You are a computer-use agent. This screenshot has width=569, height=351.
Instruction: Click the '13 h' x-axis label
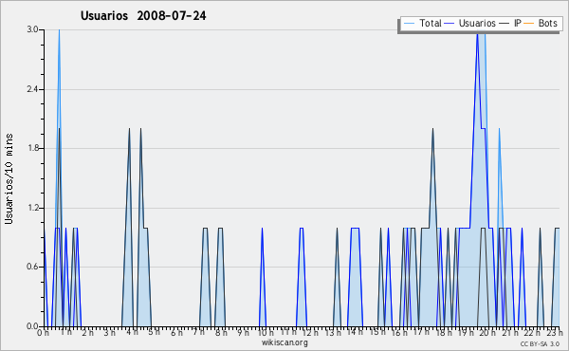[x=333, y=332]
